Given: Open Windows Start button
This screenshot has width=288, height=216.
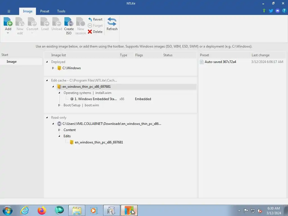Looking at the screenshot, I should tap(8, 210).
